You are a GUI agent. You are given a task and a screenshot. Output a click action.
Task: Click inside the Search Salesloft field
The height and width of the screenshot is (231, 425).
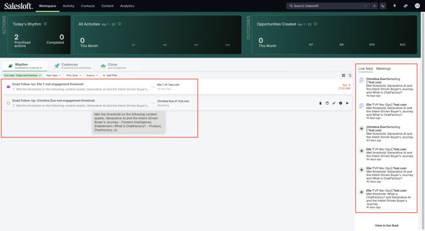[328, 6]
